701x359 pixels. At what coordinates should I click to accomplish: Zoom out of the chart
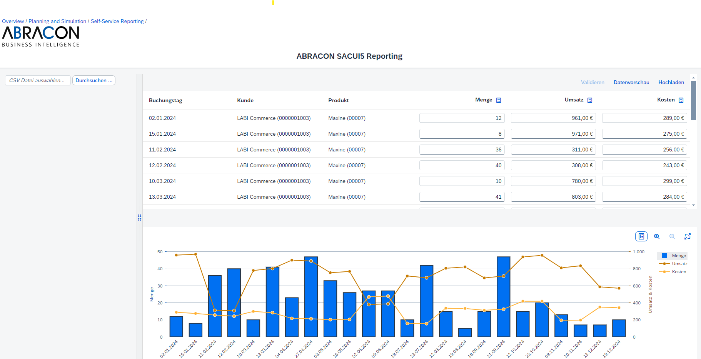point(672,236)
